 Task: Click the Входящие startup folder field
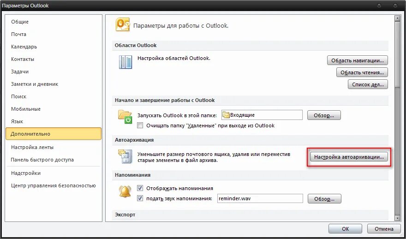262,115
